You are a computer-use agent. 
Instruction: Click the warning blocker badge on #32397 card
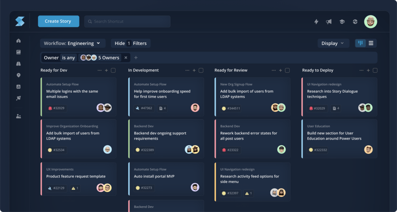(249, 193)
